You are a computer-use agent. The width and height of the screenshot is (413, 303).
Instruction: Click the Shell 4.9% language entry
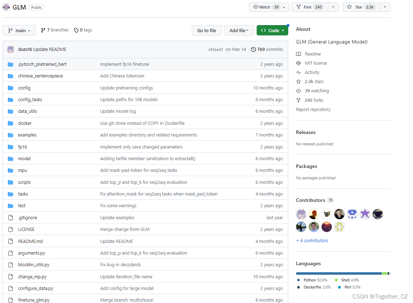(x=347, y=280)
